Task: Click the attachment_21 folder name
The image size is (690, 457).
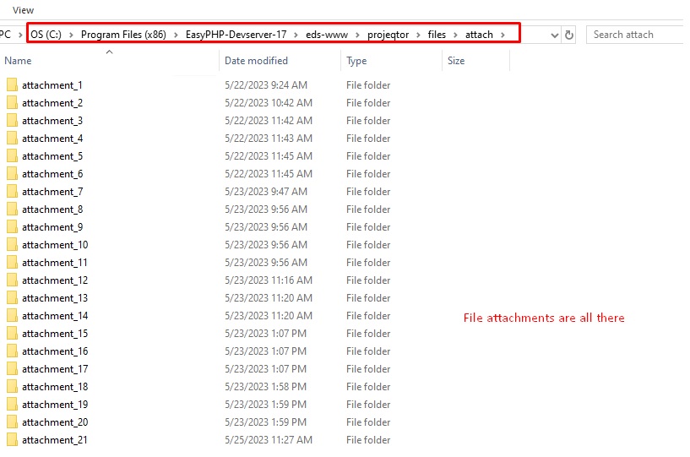Action: point(55,439)
